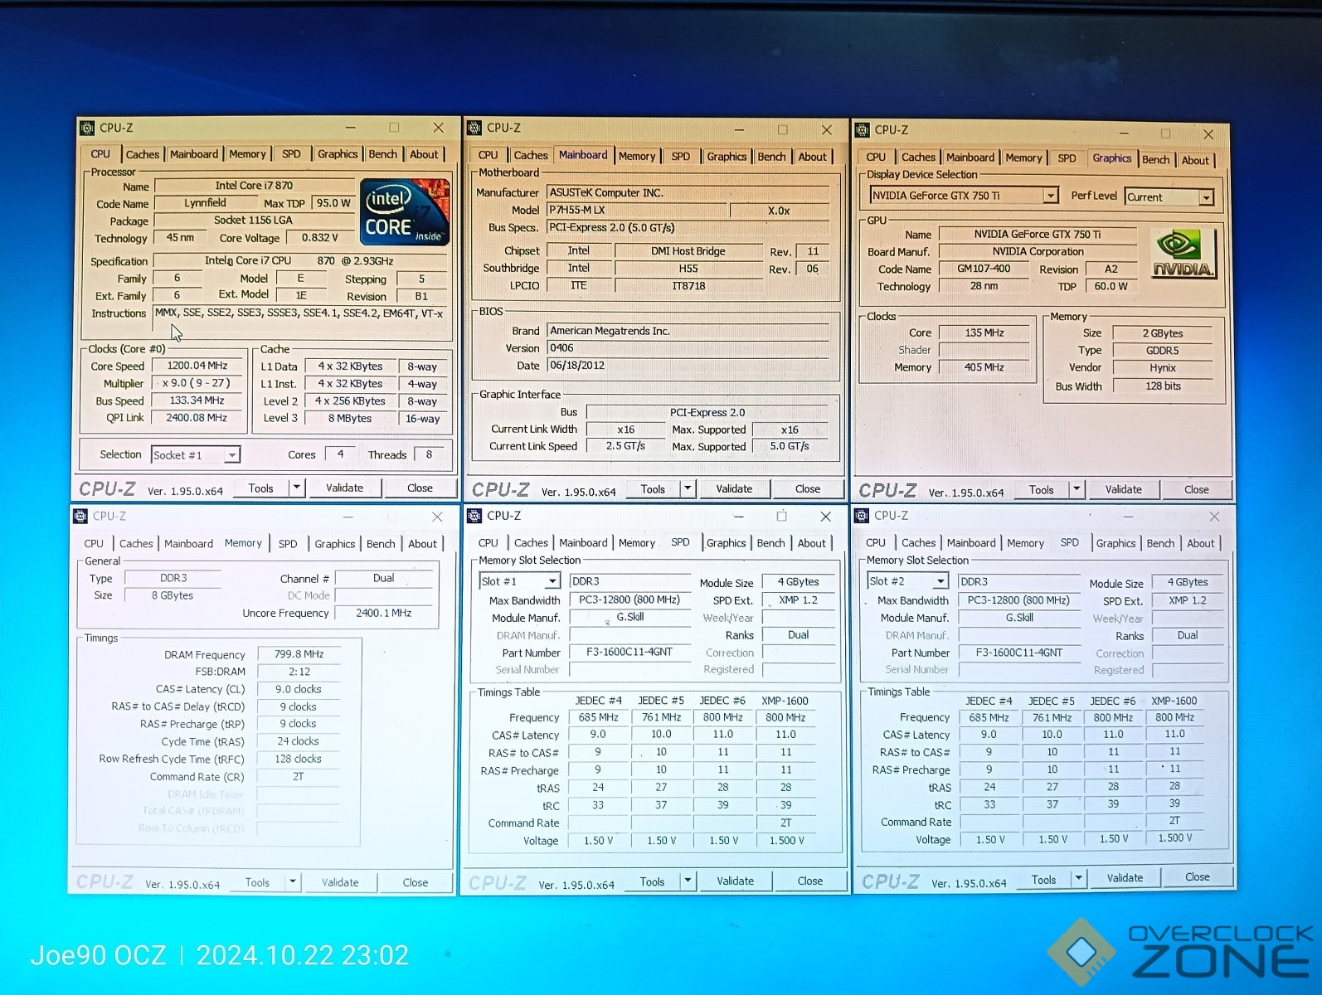Click CPU-Z app icon in Mainboard window title bar
This screenshot has width=1322, height=995.
pyautogui.click(x=474, y=128)
